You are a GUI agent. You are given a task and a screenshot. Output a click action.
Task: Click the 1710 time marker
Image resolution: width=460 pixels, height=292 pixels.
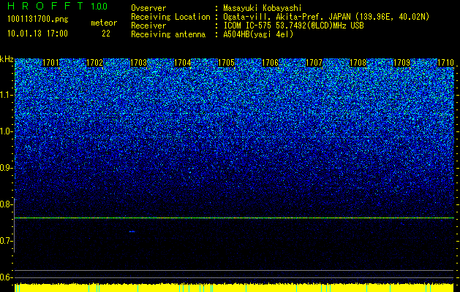point(445,63)
